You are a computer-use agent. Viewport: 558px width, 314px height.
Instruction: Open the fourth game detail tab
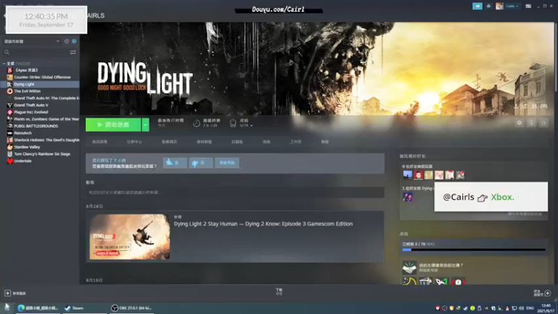tap(204, 142)
